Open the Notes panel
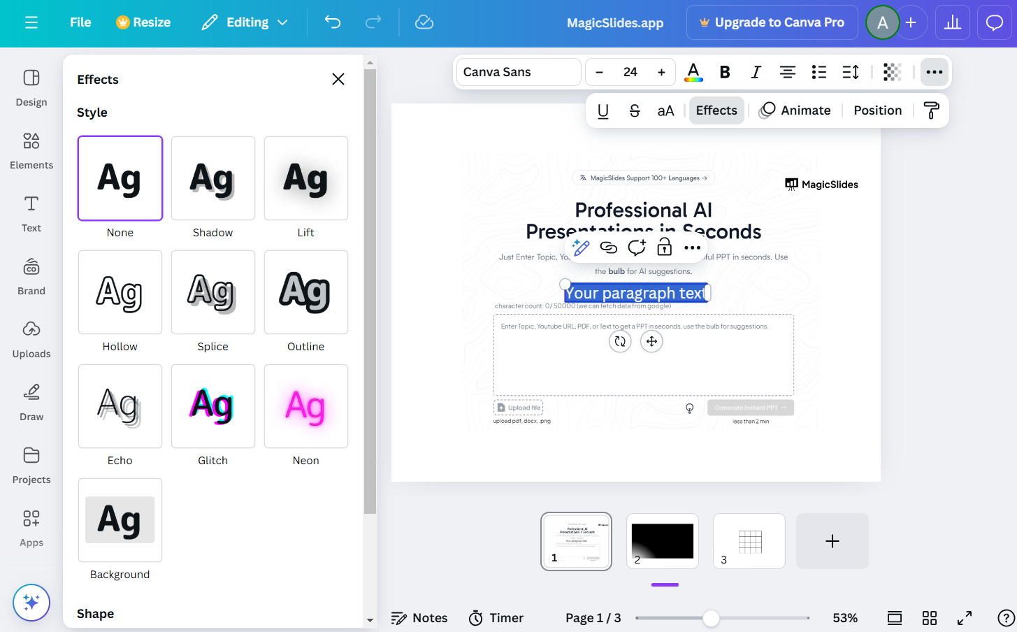This screenshot has width=1017, height=632. (419, 618)
